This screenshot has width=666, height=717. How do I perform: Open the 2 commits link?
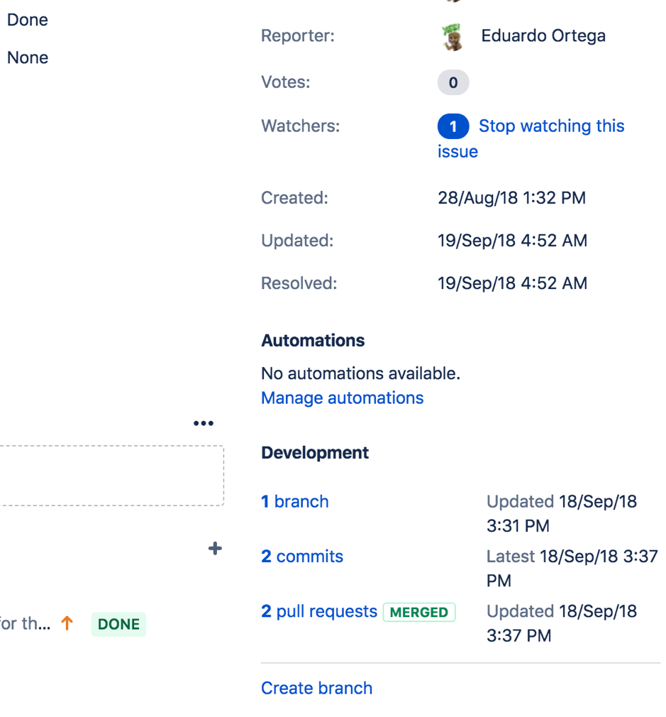pyautogui.click(x=302, y=557)
